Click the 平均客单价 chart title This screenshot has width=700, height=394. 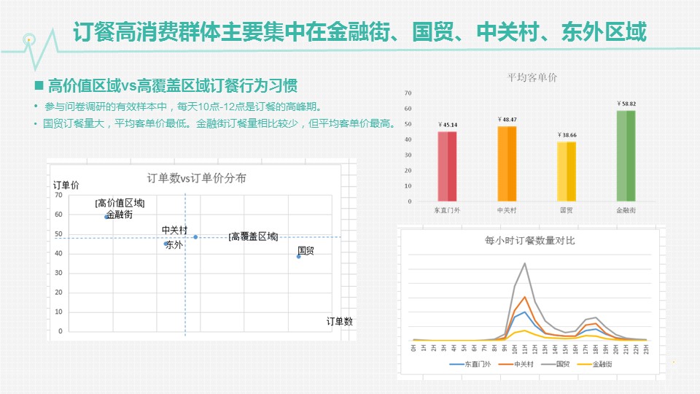[532, 77]
